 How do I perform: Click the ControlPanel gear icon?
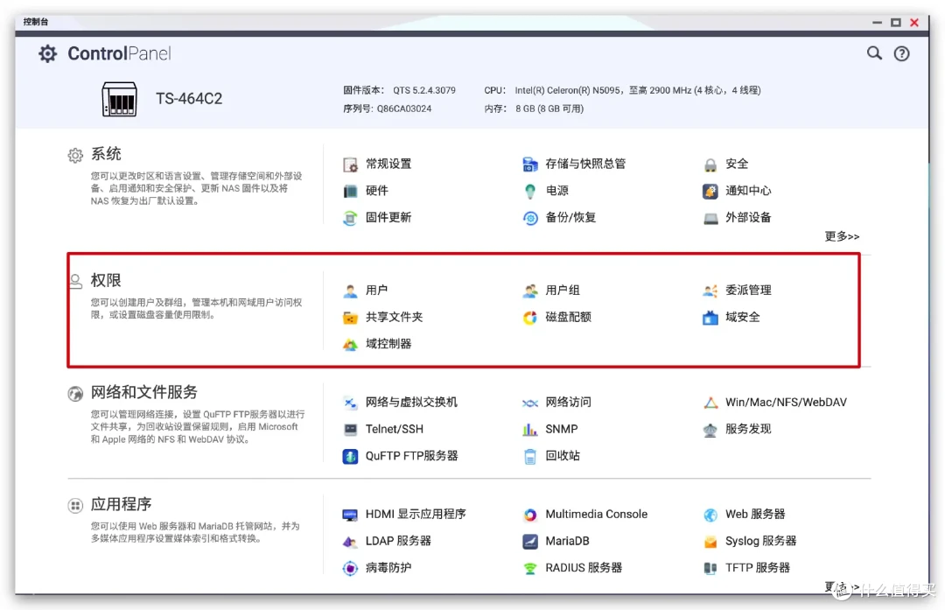[x=47, y=53]
